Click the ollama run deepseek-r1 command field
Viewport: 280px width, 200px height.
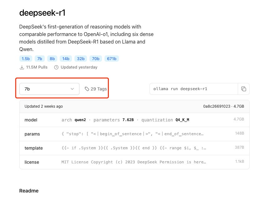point(194,89)
